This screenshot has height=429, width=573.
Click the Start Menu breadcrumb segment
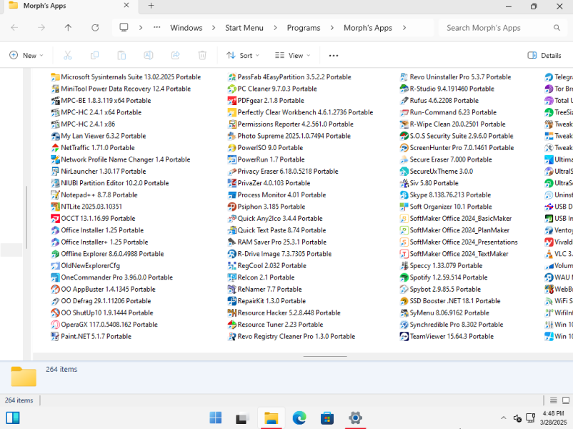[244, 28]
